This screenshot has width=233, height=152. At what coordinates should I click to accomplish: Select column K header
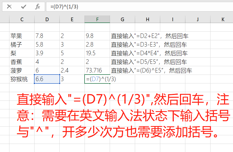tap(222, 19)
